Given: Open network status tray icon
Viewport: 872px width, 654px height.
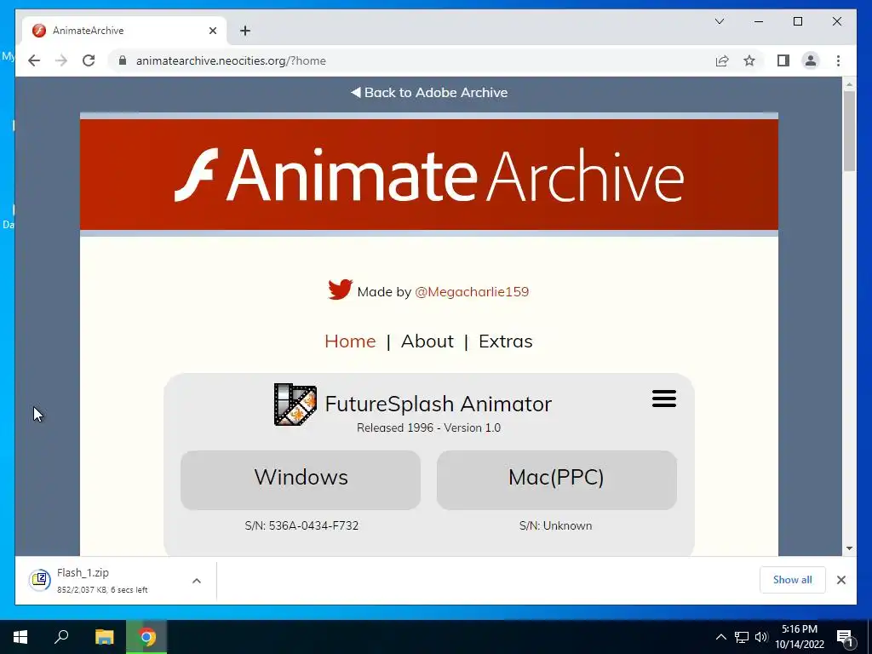Looking at the screenshot, I should pos(742,637).
